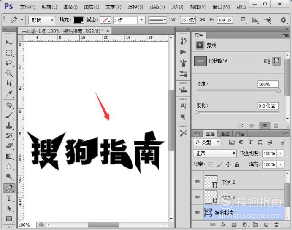The image size is (292, 230).
Task: Click the fill color swatch
Action: (78, 20)
